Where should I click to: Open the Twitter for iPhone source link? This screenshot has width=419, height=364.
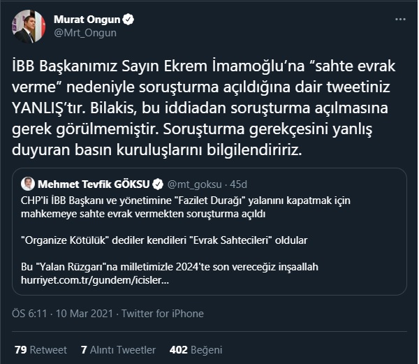pos(164,314)
